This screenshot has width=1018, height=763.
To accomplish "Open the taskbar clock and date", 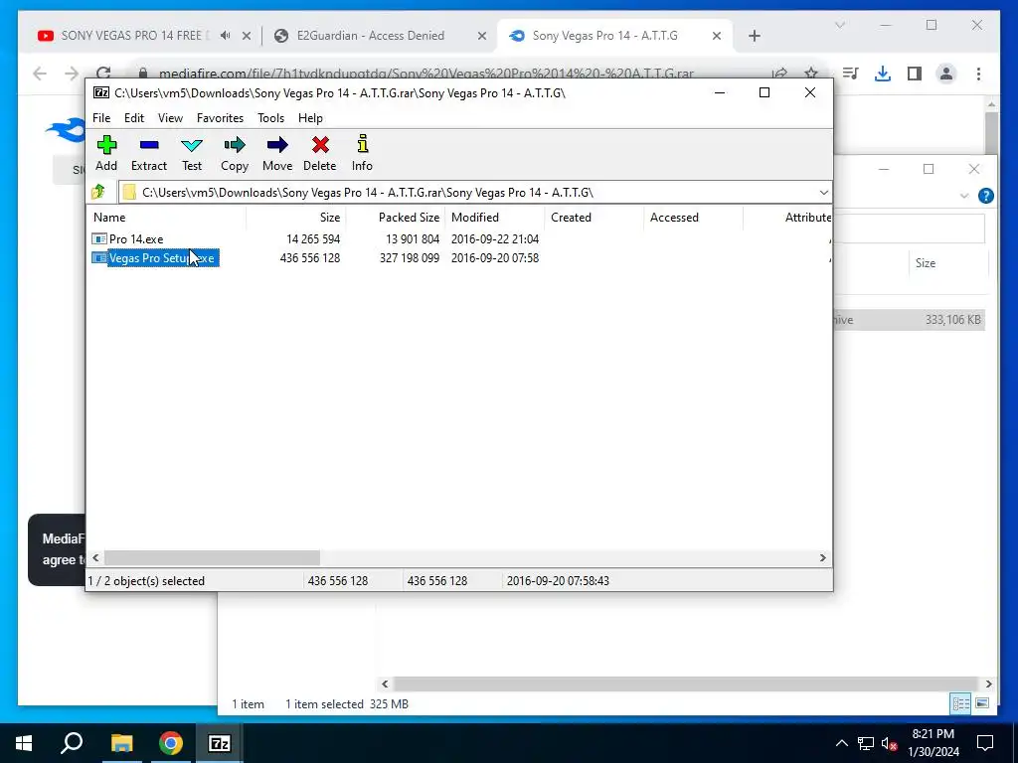I will click(x=933, y=743).
